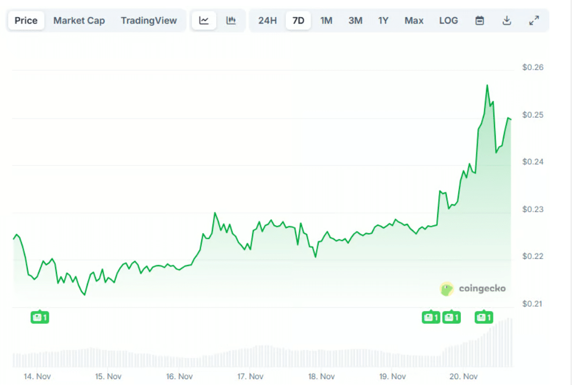Switch to line chart view icon
This screenshot has width=573, height=385.
point(204,20)
